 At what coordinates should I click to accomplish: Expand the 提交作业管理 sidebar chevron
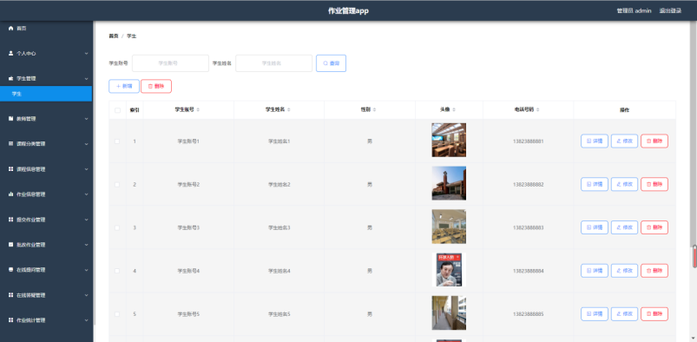(x=86, y=220)
